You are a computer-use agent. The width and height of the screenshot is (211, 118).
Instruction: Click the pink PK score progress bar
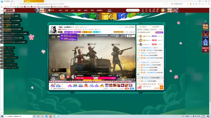click(x=96, y=78)
